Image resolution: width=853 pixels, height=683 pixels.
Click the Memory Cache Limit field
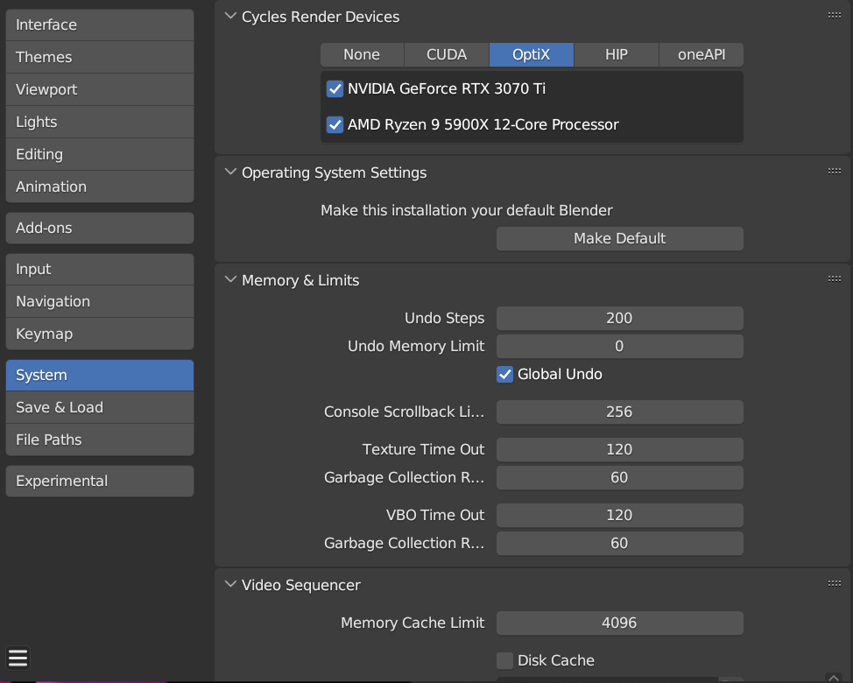[x=619, y=623]
